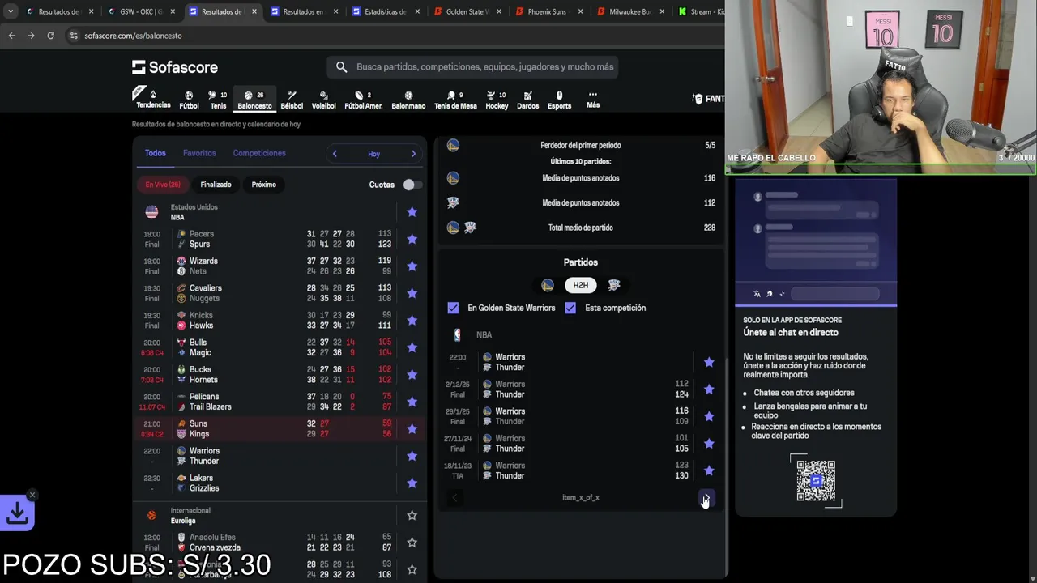Screen dimensions: 1037x583
Task: Reload the page with refresh button
Action: point(50,36)
